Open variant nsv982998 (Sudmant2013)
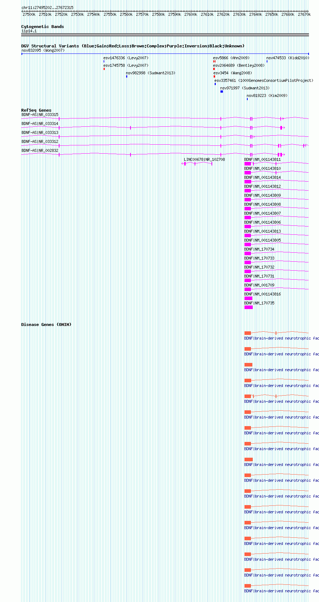 click(x=151, y=73)
